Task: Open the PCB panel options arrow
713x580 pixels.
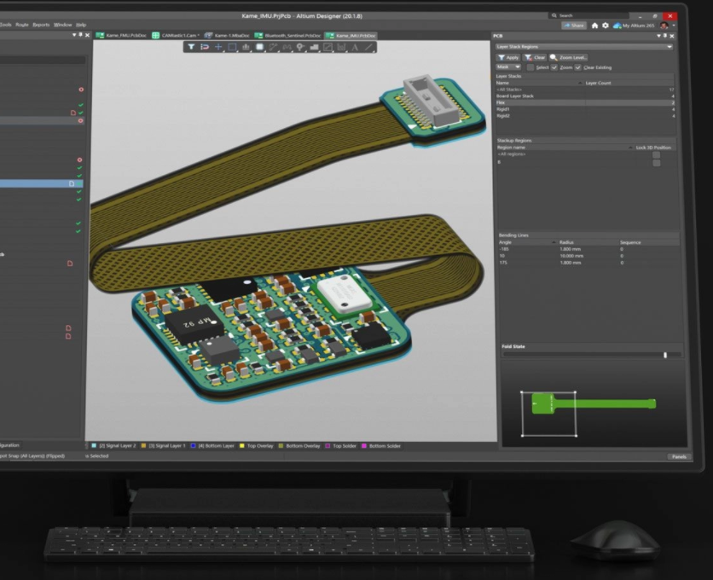Action: (x=658, y=36)
